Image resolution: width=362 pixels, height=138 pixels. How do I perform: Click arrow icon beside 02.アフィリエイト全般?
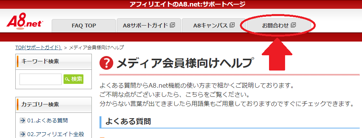pos(23,134)
